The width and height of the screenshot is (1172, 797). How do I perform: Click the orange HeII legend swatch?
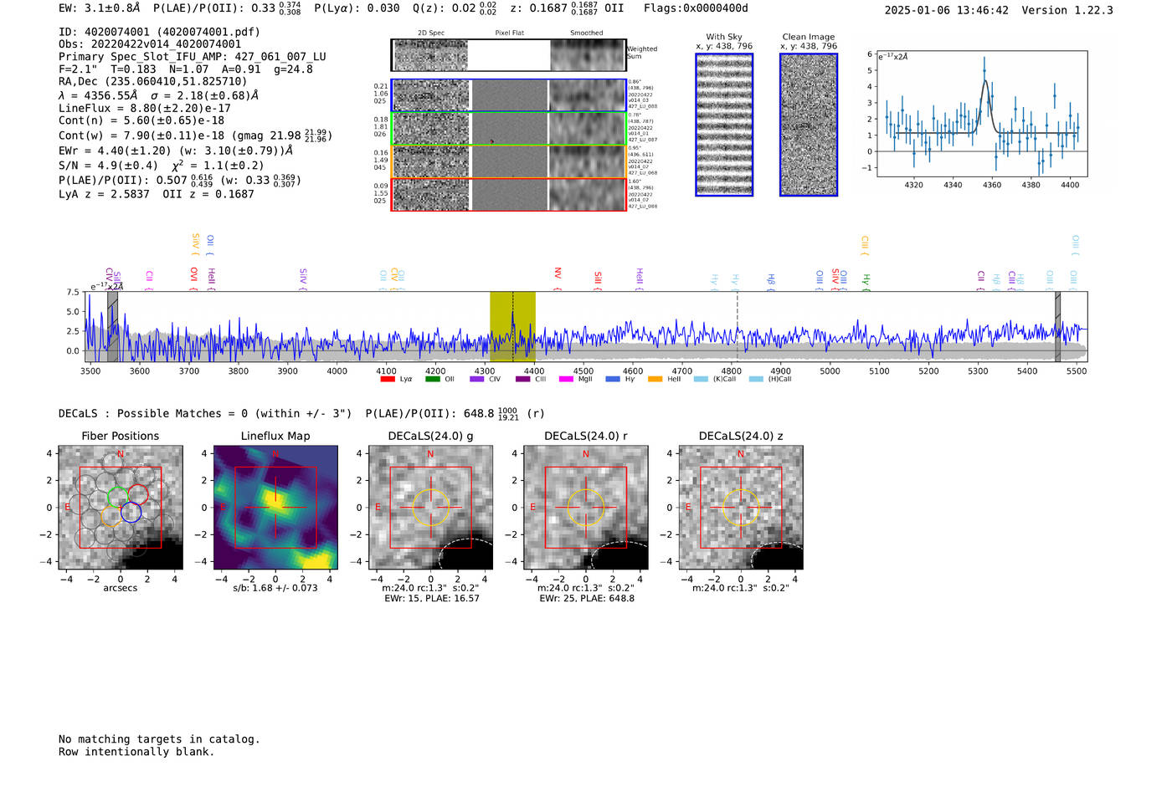pyautogui.click(x=655, y=379)
